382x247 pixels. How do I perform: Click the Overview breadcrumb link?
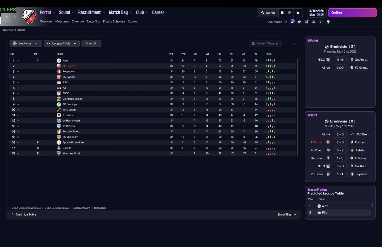[8, 30]
